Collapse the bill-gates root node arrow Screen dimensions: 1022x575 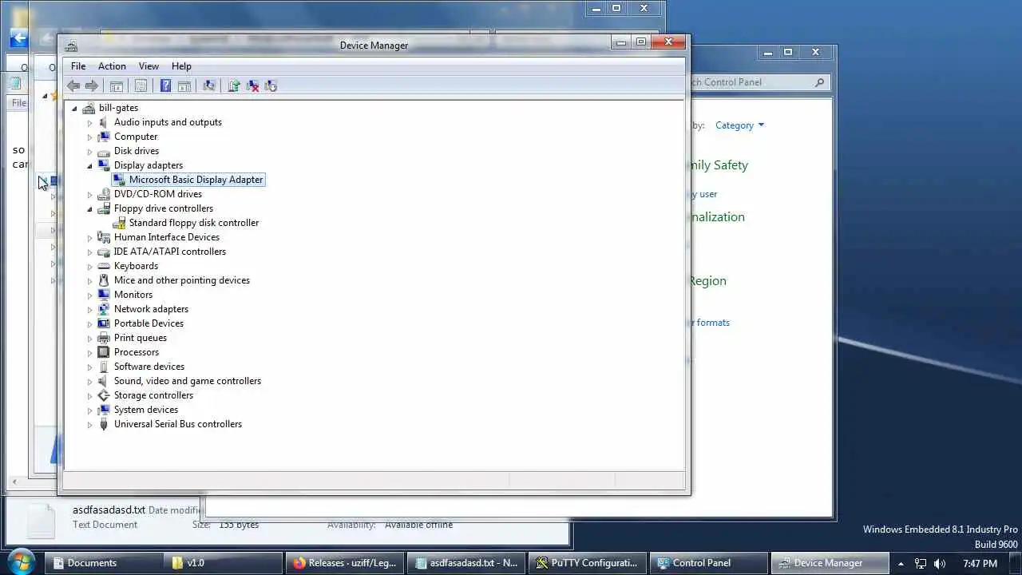(x=74, y=109)
